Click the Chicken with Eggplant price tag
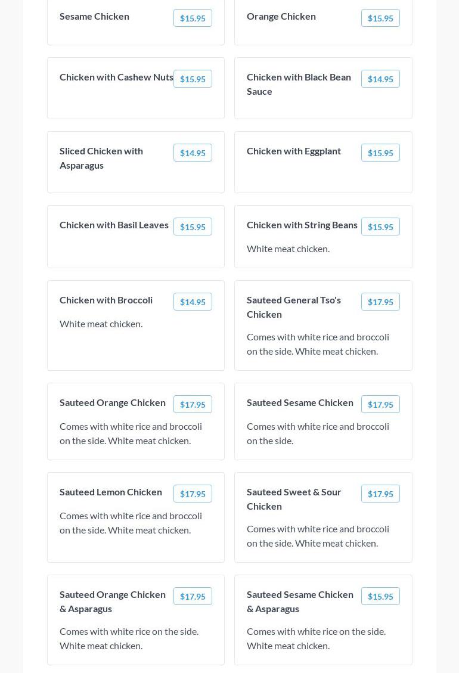 tap(380, 153)
